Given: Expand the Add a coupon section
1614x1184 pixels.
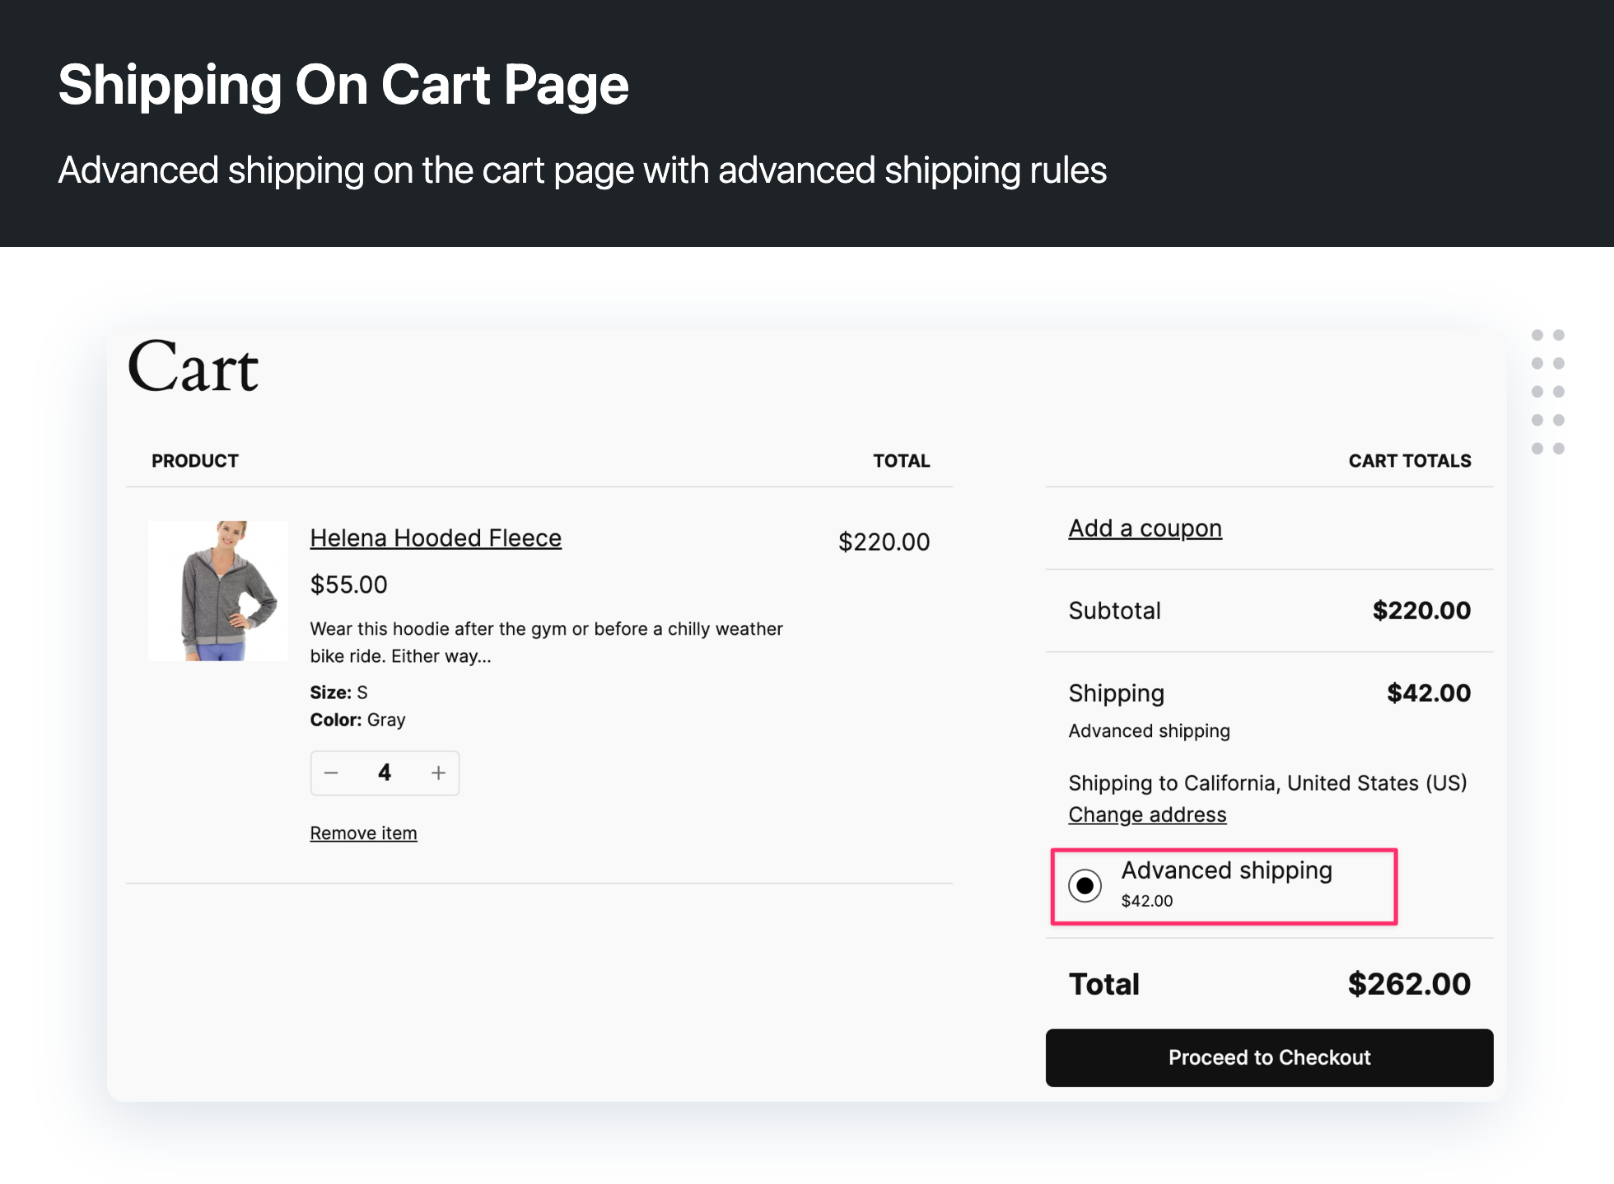Looking at the screenshot, I should tap(1145, 528).
